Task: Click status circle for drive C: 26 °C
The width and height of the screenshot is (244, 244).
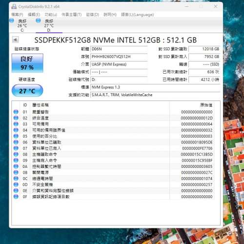Action: pos(12,20)
